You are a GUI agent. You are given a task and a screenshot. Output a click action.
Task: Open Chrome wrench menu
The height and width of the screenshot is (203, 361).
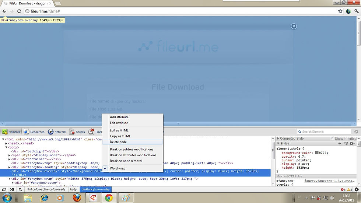point(357,11)
